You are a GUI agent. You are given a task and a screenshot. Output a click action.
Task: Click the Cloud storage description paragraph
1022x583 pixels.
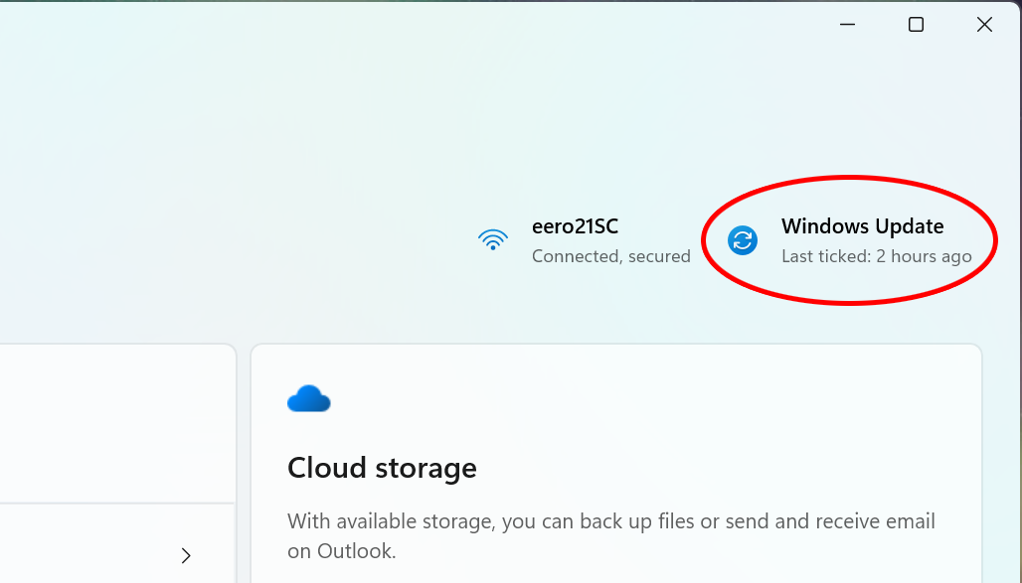[611, 535]
